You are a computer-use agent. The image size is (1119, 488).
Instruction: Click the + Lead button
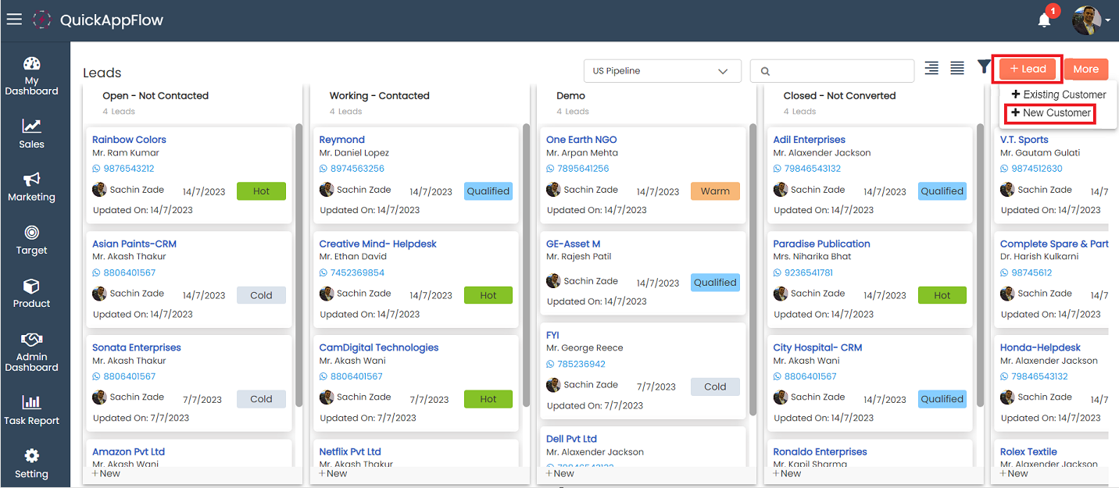1028,69
